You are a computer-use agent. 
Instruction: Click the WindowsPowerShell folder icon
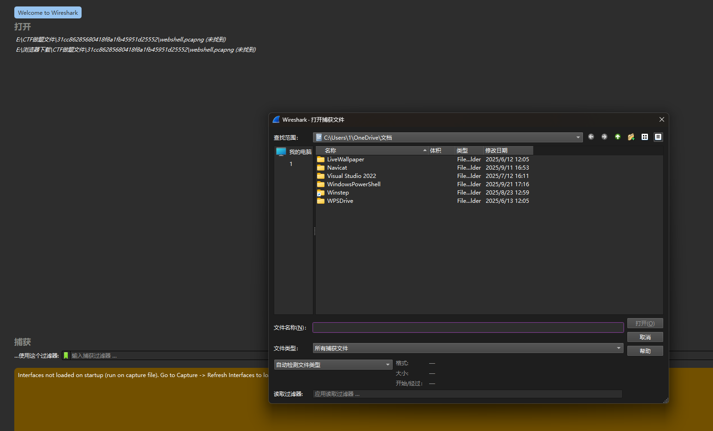(321, 184)
